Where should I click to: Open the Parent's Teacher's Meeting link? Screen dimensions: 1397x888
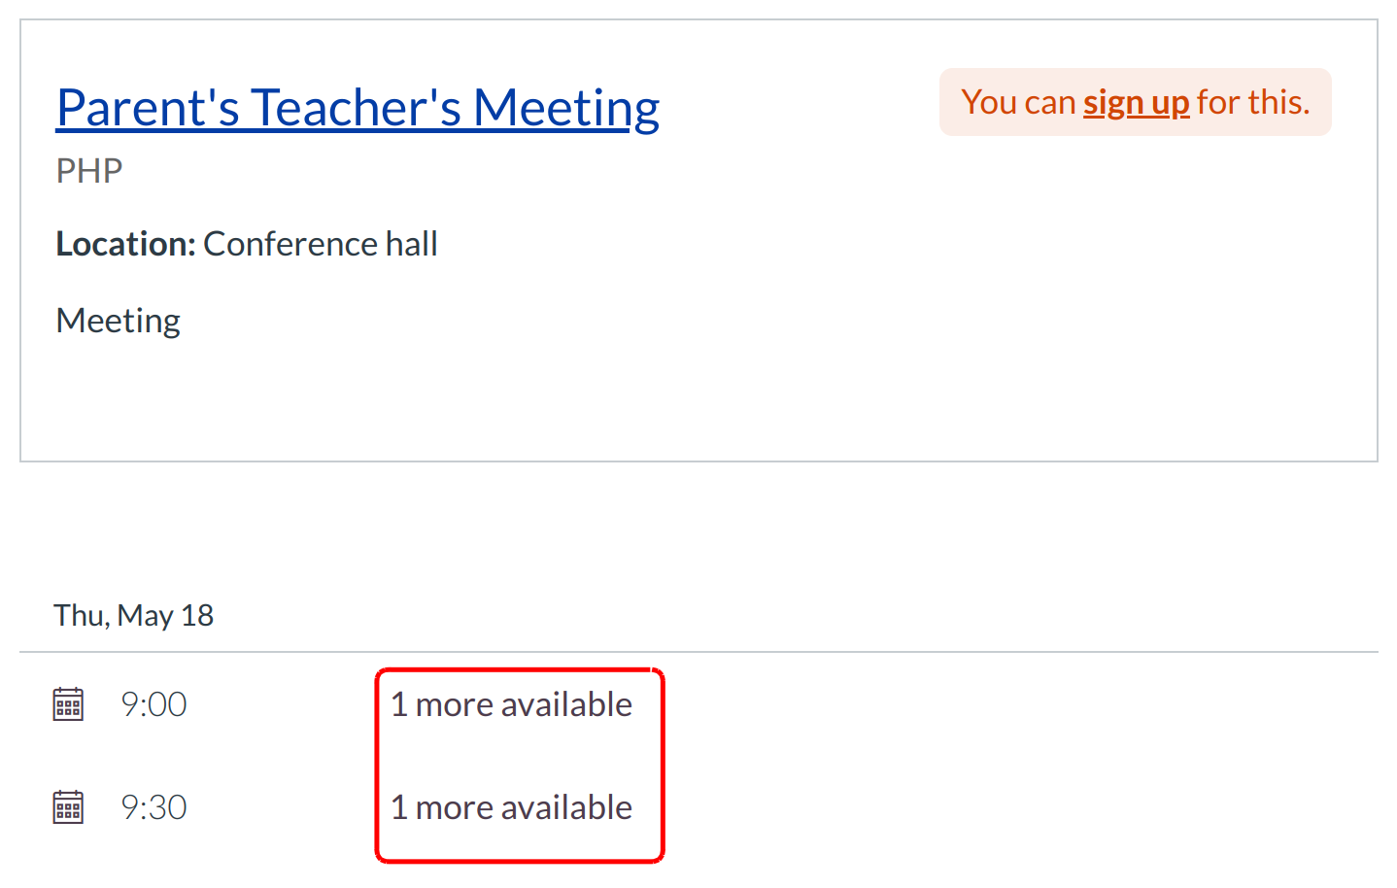pos(358,108)
